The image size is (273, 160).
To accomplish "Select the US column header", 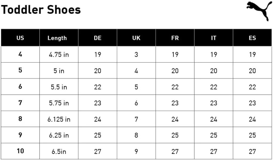I will coord(20,38).
